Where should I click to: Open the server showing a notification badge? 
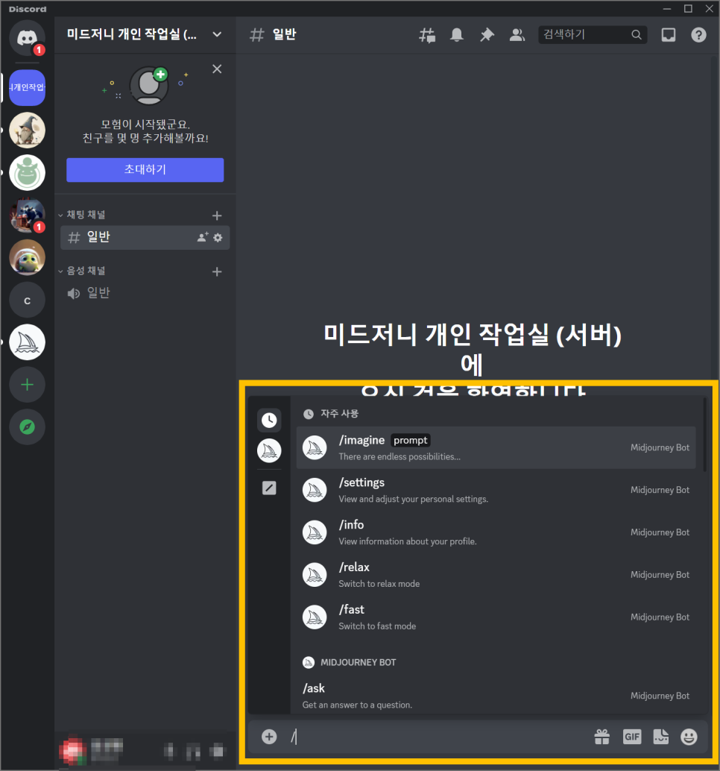(x=27, y=215)
